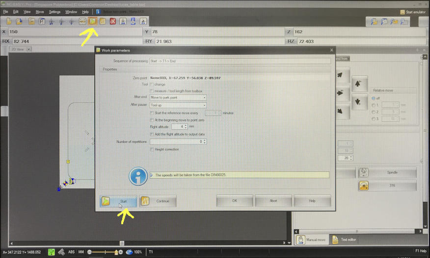Click the highlighted green start-processing toolbar icon

93,21
